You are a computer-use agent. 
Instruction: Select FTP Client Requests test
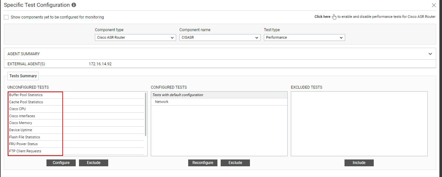(x=76, y=151)
